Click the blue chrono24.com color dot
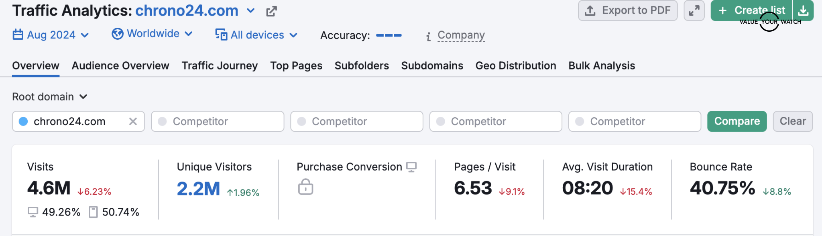Viewport: 822px width, 236px height. point(23,121)
